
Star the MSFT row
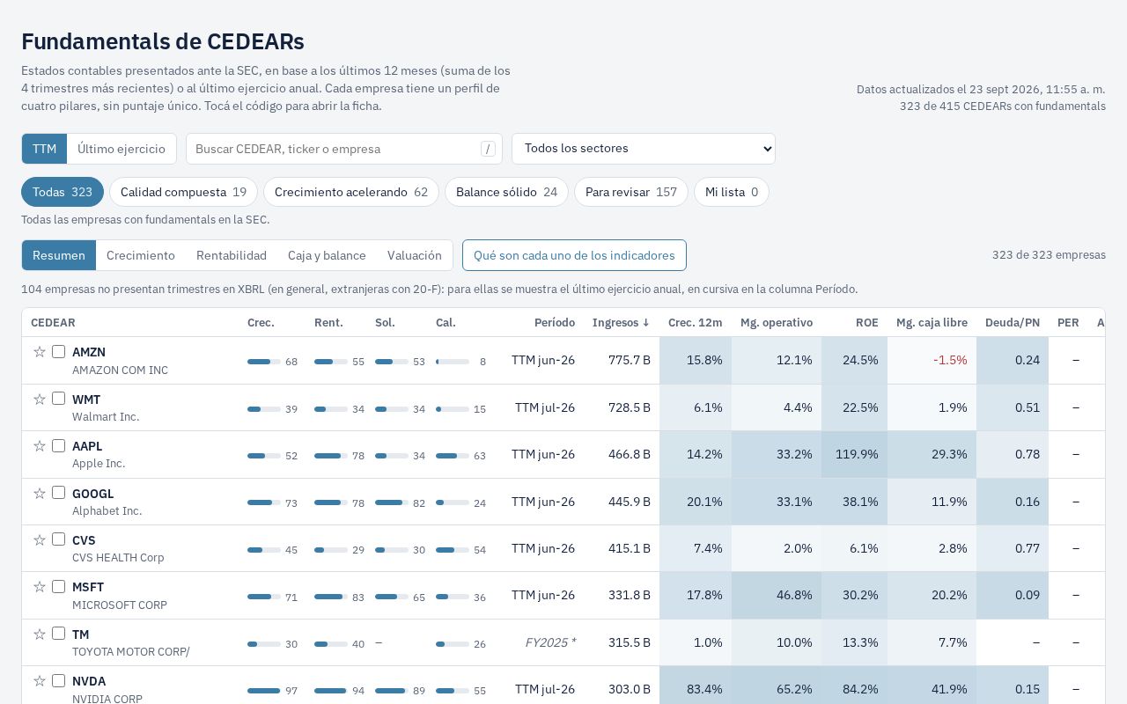point(40,587)
